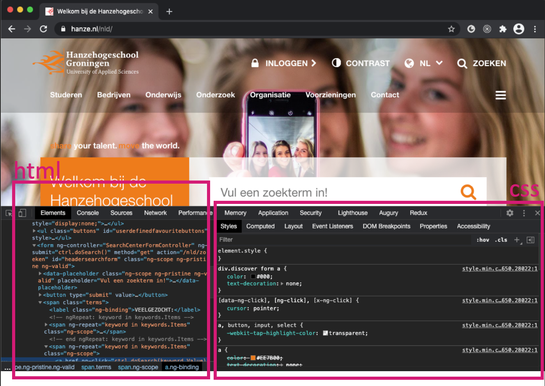Viewport: 545px width, 386px height.
Task: Open the Chrome extensions puzzle icon
Action: click(x=503, y=29)
